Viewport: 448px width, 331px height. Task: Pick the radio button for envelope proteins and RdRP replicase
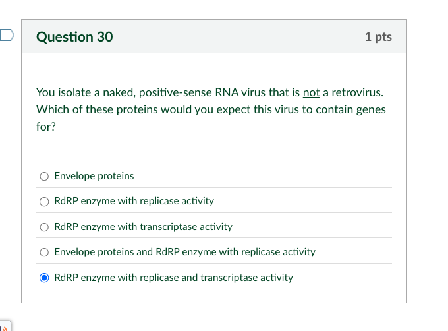click(x=44, y=252)
